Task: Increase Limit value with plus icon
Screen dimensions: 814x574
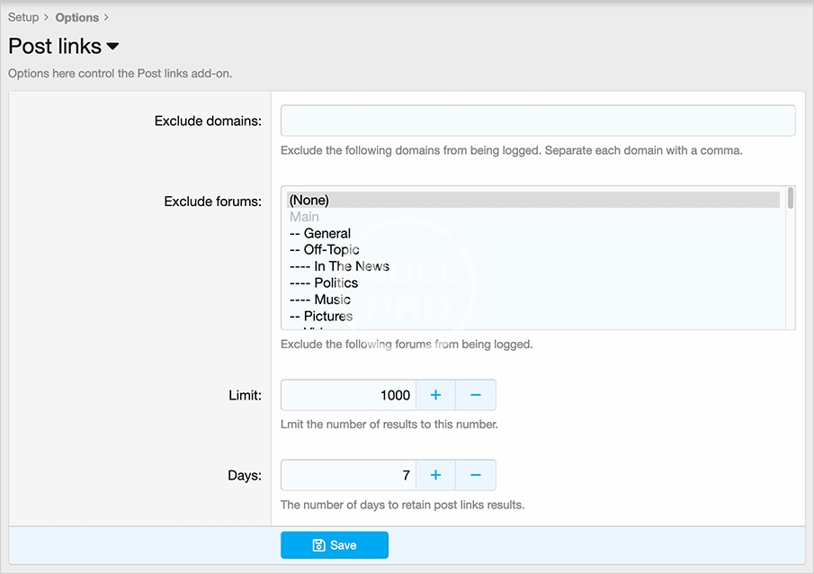Action: tap(435, 395)
